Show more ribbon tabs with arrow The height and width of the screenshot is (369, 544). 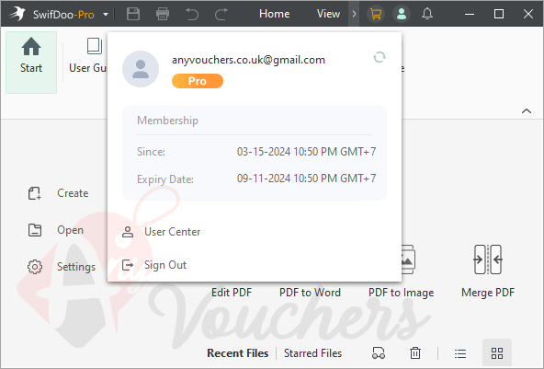pyautogui.click(x=354, y=14)
